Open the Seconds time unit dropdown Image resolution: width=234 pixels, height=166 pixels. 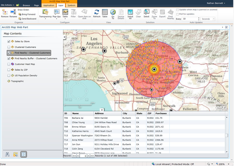point(208,19)
